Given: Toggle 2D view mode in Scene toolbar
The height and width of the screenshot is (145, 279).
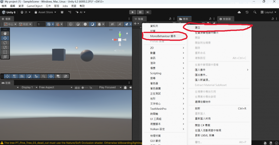Looking at the screenshot, I should point(112,24).
